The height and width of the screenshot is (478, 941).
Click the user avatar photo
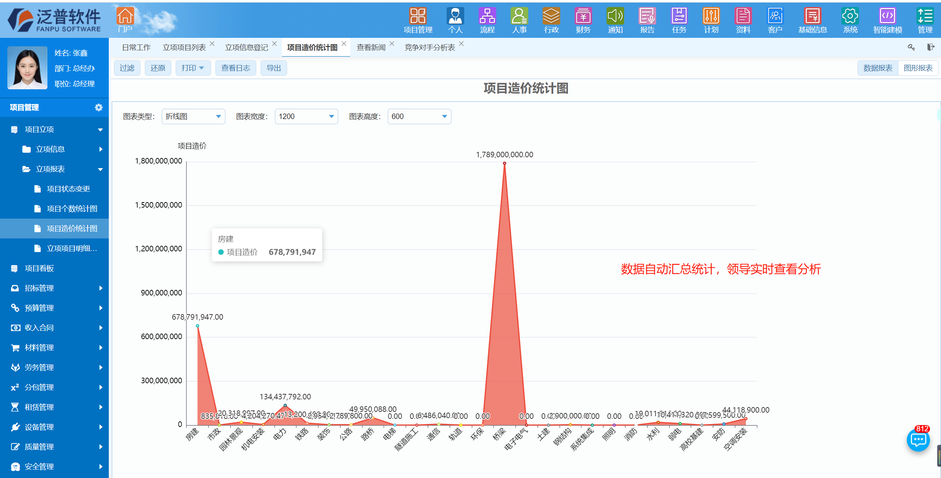click(28, 68)
